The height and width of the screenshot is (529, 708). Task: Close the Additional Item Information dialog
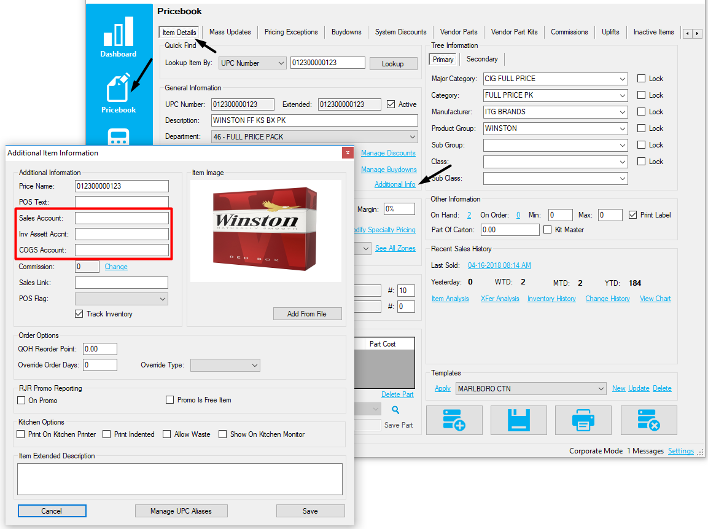pos(348,153)
